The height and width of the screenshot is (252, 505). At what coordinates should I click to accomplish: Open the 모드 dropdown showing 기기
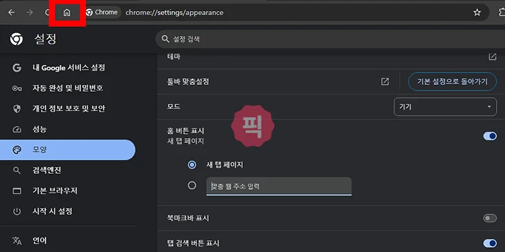point(445,107)
